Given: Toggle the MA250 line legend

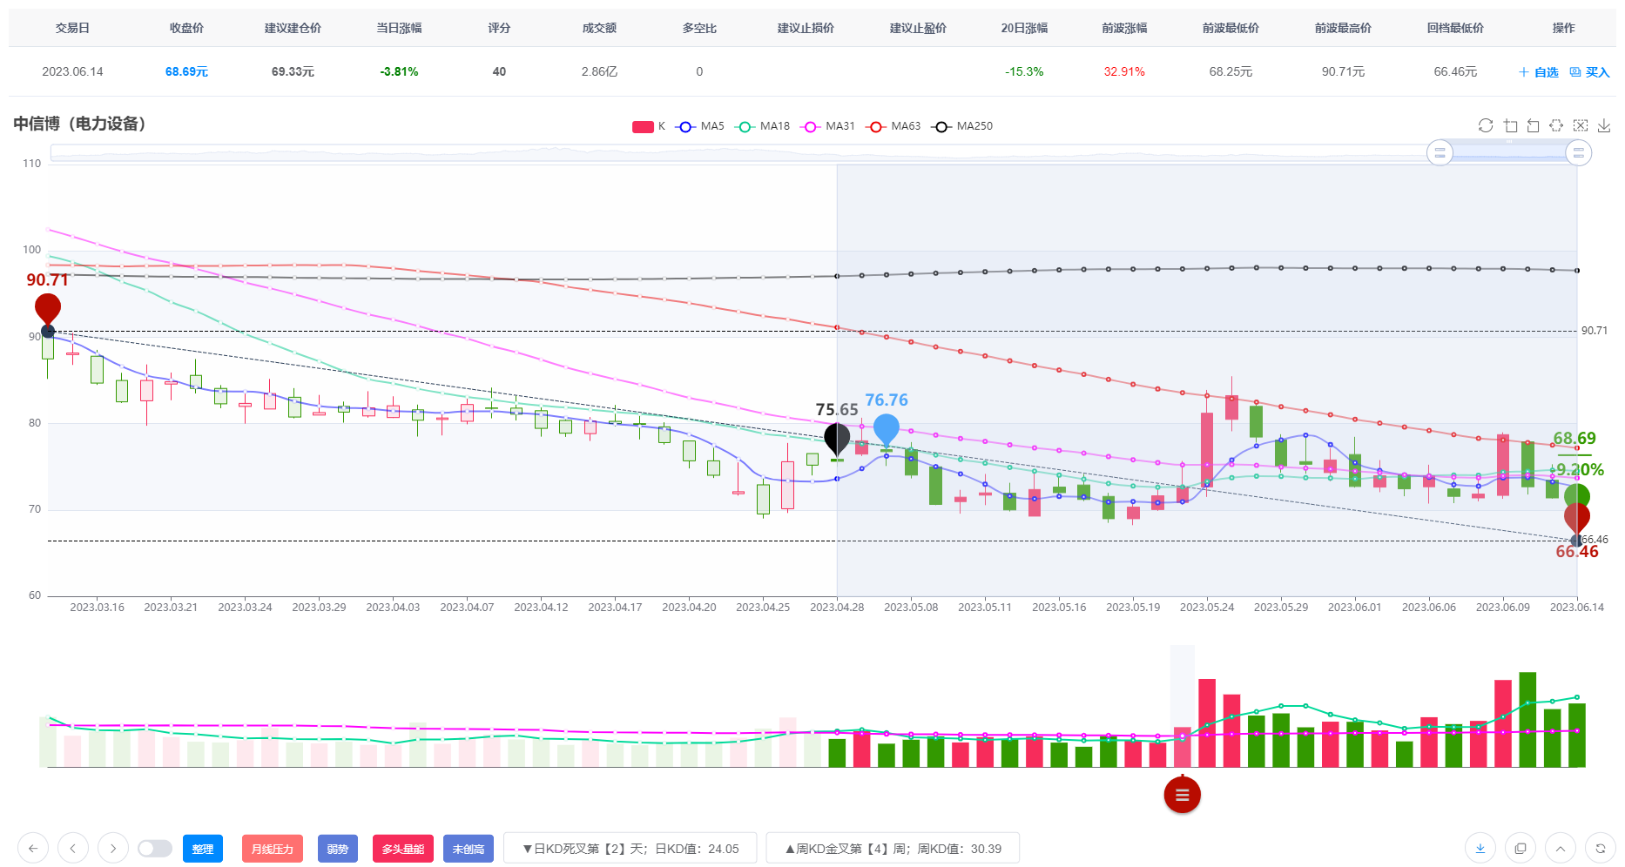Looking at the screenshot, I should (x=962, y=126).
